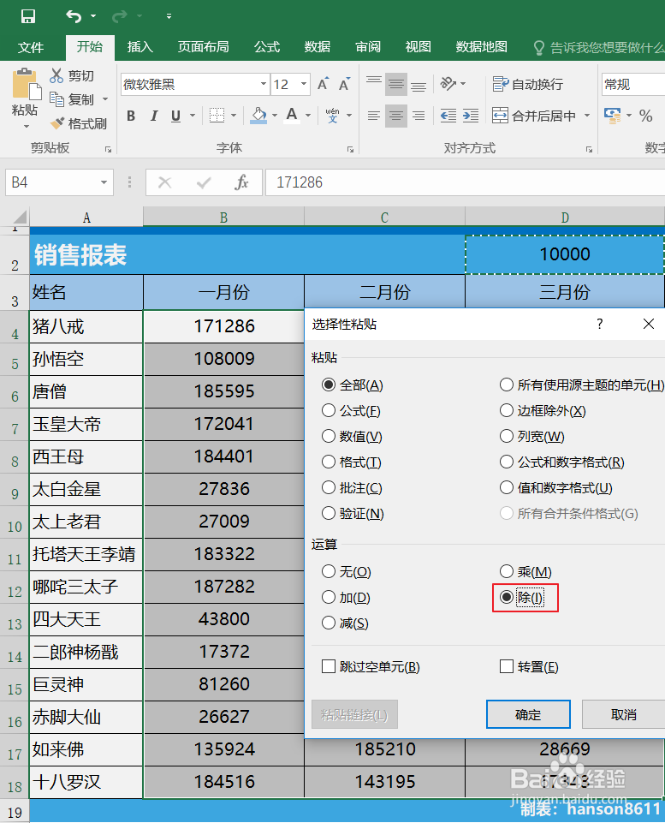Viewport: 665px width, 823px height.
Task: Expand the 合并后居中 dropdown arrow
Action: click(x=587, y=116)
